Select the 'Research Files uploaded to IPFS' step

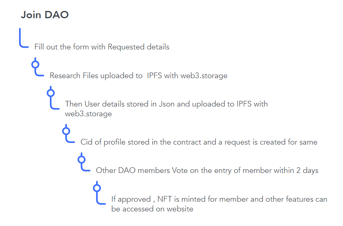click(x=138, y=75)
